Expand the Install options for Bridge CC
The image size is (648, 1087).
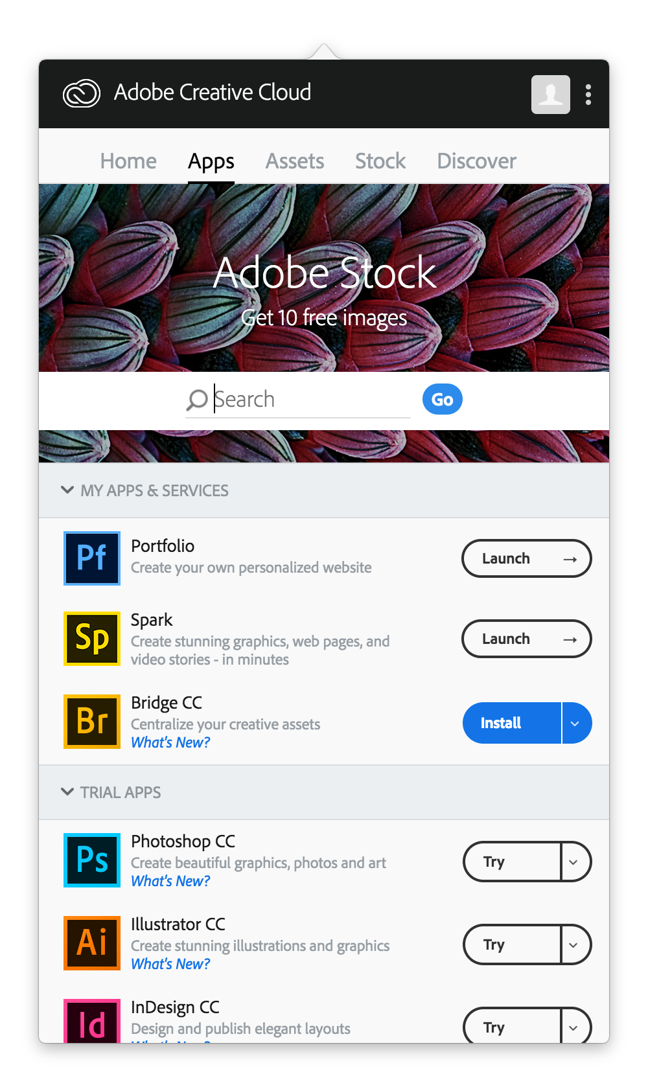[575, 723]
